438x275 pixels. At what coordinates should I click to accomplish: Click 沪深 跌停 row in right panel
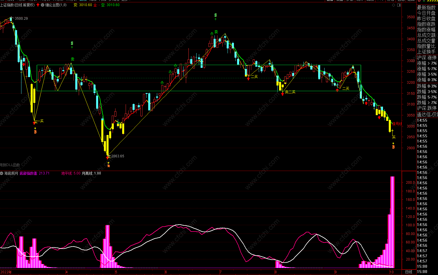(427, 108)
